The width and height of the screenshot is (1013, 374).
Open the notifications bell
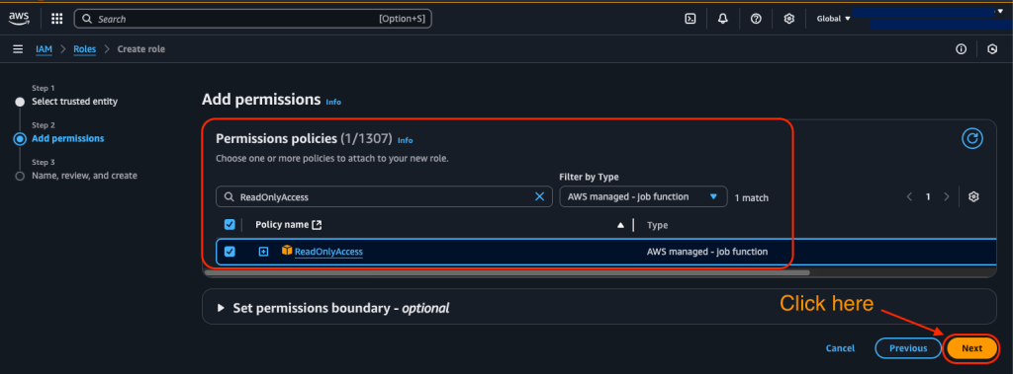(723, 19)
